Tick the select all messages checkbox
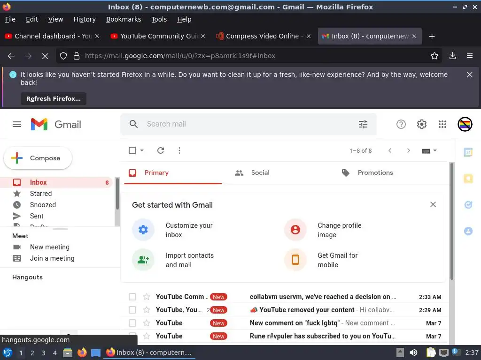The width and height of the screenshot is (481, 360). coord(132,150)
